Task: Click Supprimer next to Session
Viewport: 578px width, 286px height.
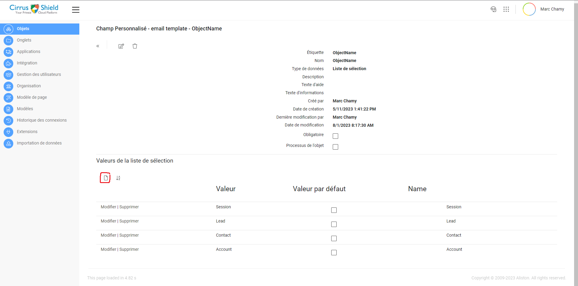Action: [x=129, y=207]
